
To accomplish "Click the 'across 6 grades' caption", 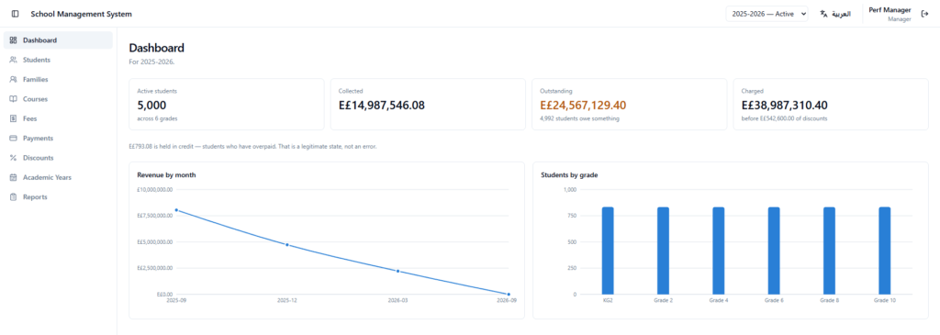I will (157, 118).
